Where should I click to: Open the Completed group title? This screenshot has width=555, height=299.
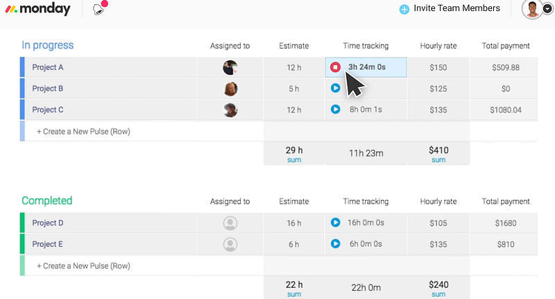(x=47, y=201)
